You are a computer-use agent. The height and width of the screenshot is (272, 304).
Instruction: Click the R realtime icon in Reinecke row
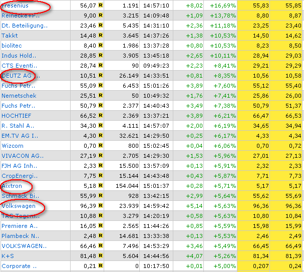[101, 15]
